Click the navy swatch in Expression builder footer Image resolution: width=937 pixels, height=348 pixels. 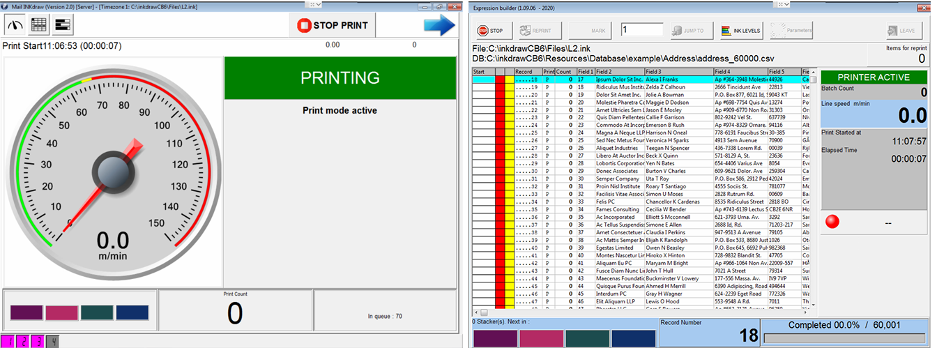(x=633, y=338)
